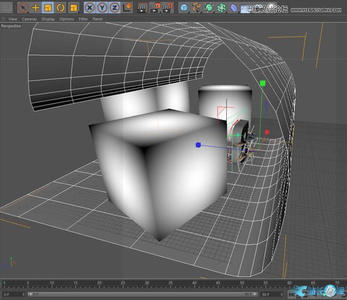Open the Cameras viewport menu
The image size is (347, 300).
click(x=29, y=19)
